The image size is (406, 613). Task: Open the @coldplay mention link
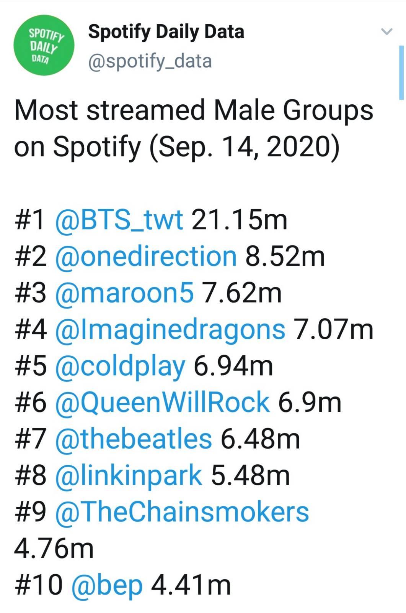[120, 366]
